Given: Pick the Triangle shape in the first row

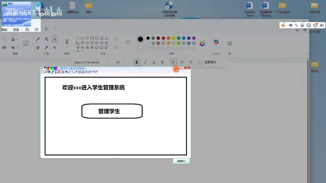Looking at the screenshot, I should coord(106,38).
